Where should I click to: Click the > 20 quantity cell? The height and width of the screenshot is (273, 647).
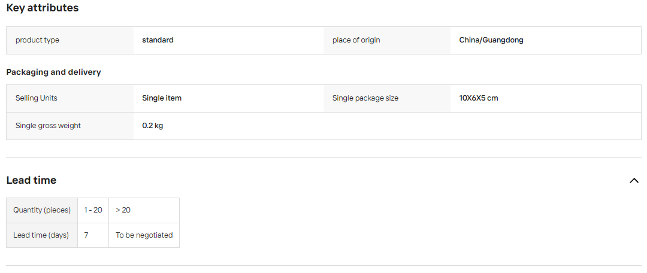click(144, 210)
